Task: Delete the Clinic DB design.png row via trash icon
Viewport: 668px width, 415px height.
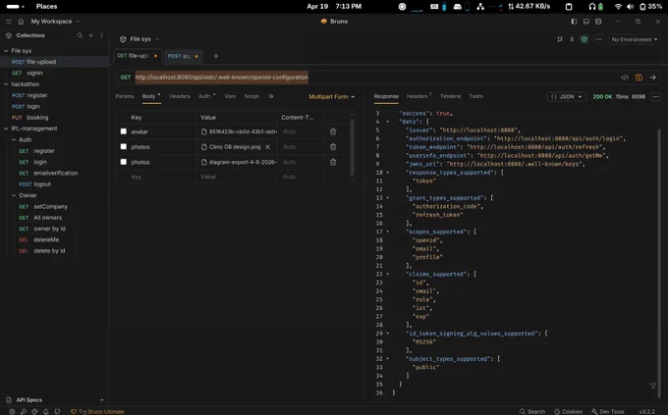Action: (333, 147)
